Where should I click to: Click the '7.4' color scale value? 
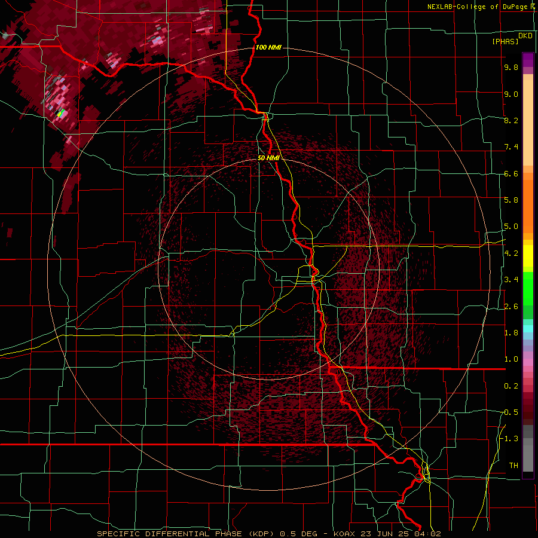coord(511,147)
